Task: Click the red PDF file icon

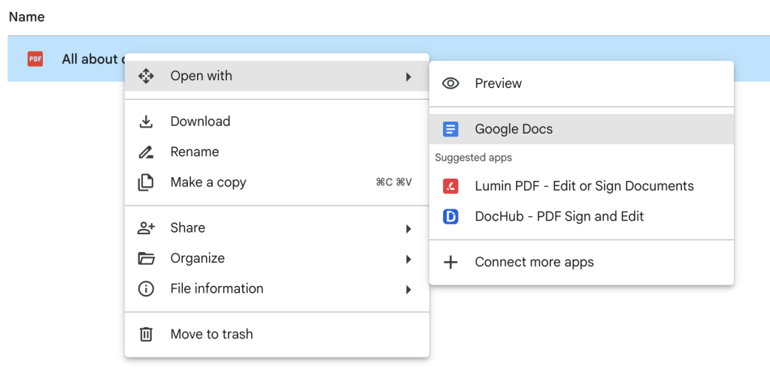Action: [35, 59]
